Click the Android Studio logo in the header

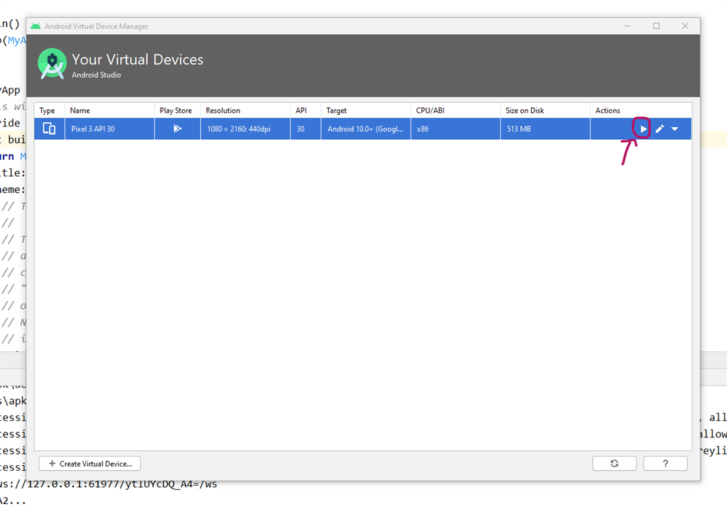pyautogui.click(x=52, y=63)
